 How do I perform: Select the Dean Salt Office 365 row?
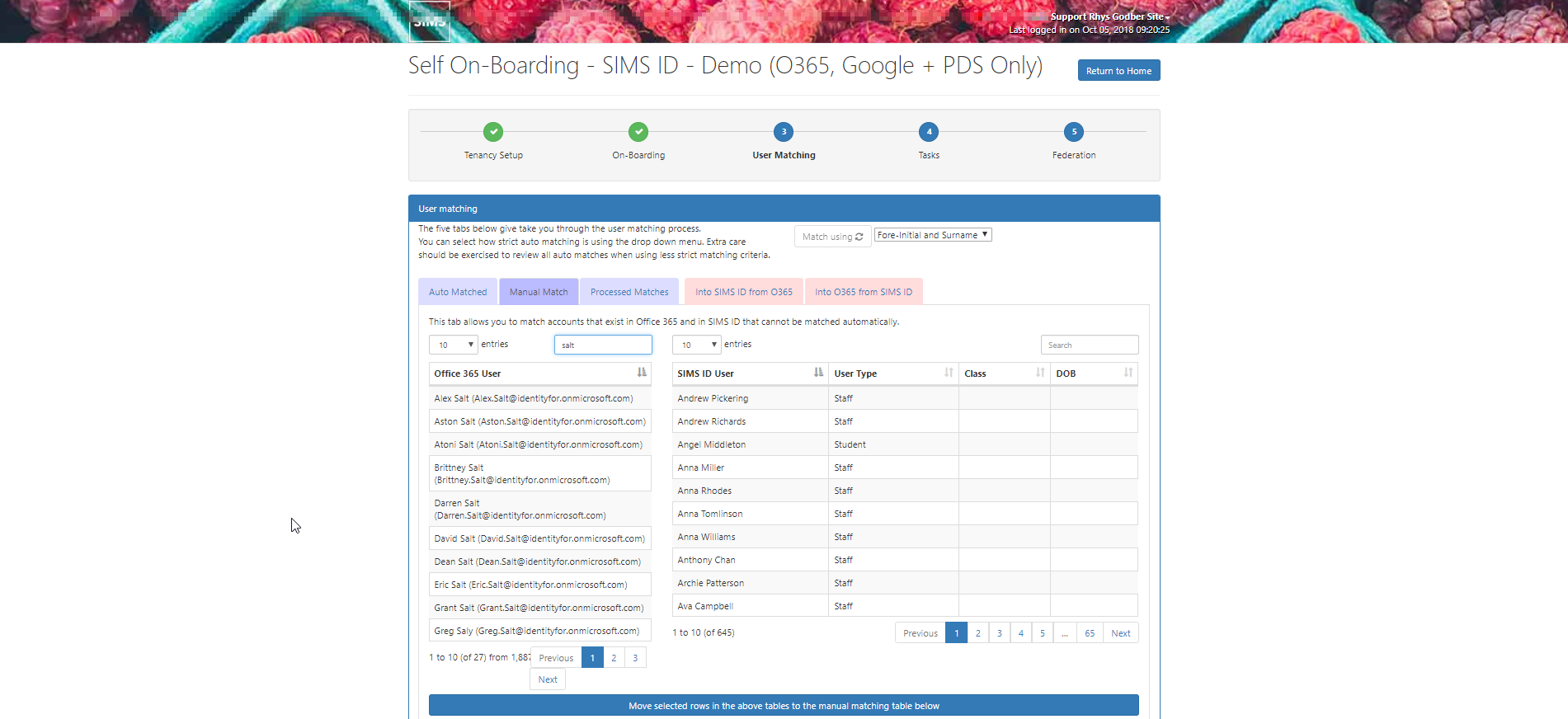coord(540,562)
